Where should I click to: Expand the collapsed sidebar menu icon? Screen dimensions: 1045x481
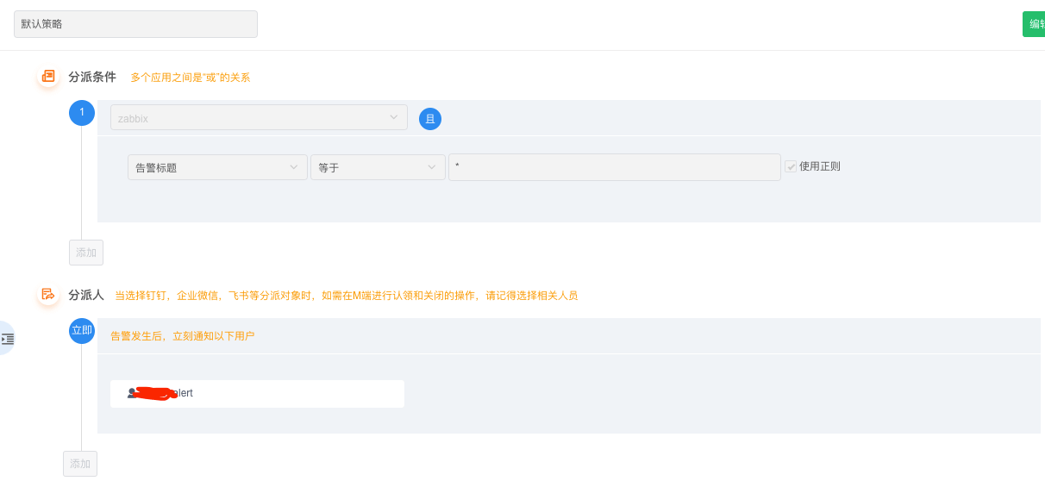(8, 339)
